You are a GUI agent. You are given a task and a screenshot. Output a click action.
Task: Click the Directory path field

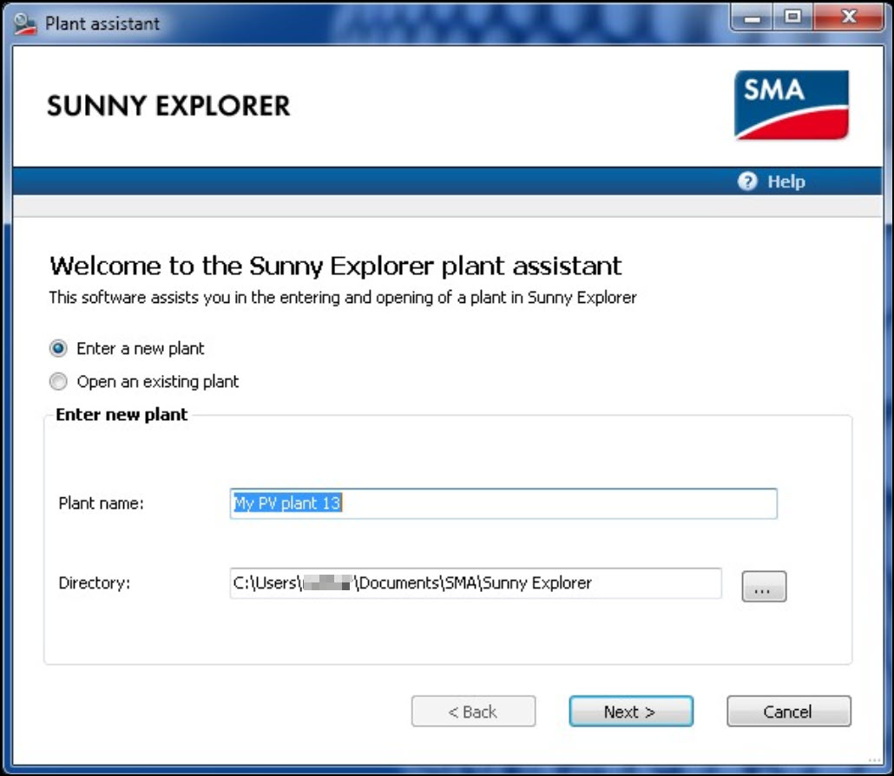point(477,583)
